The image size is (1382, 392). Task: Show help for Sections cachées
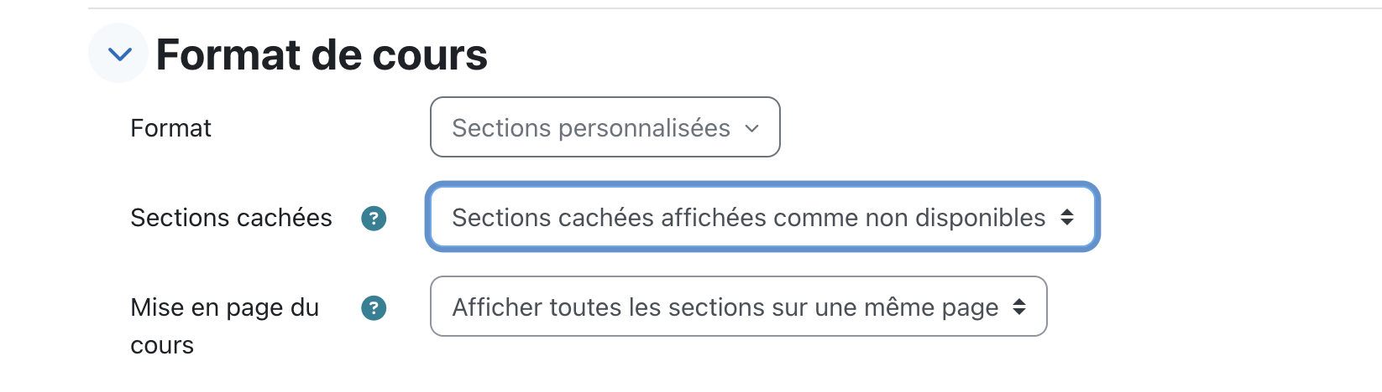coord(374,219)
